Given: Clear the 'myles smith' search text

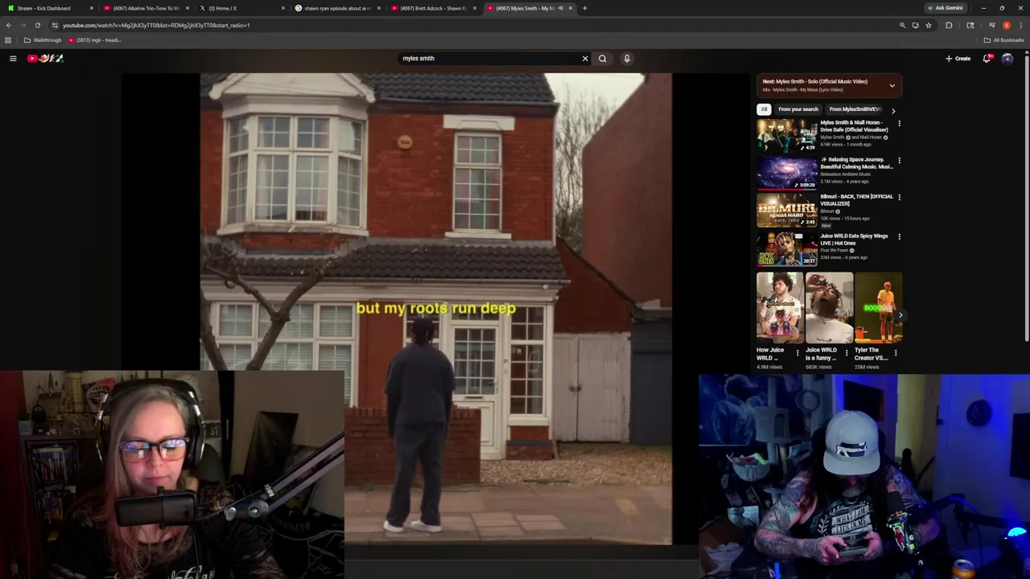Looking at the screenshot, I should (585, 58).
